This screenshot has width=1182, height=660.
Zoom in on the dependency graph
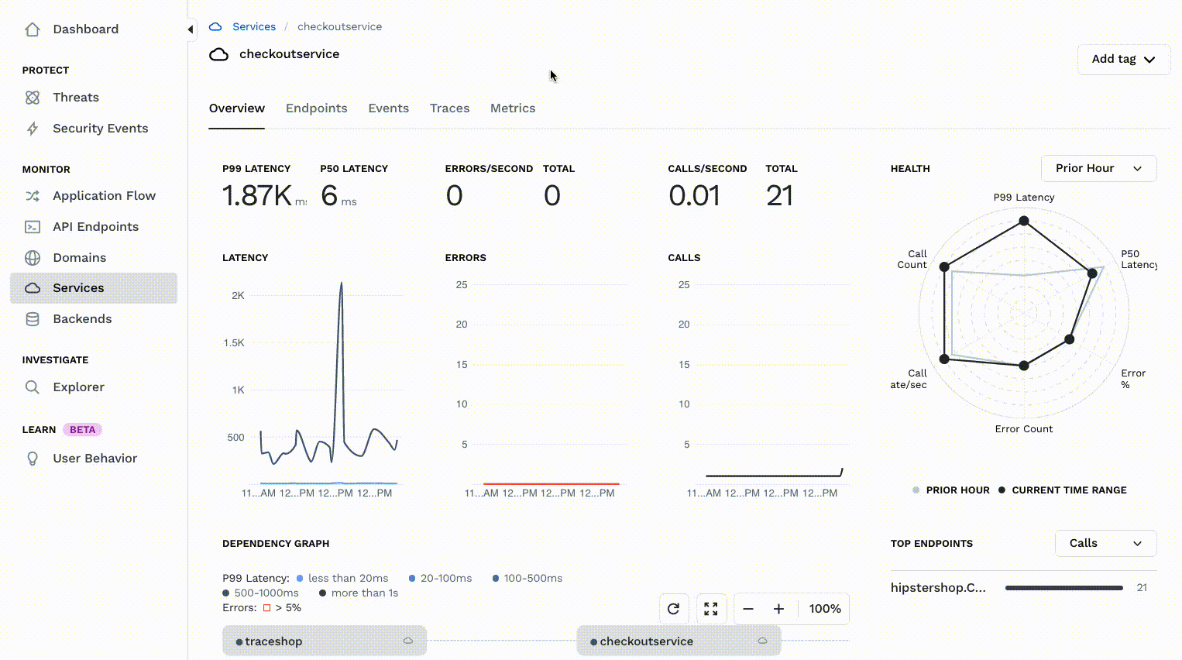[x=778, y=609]
